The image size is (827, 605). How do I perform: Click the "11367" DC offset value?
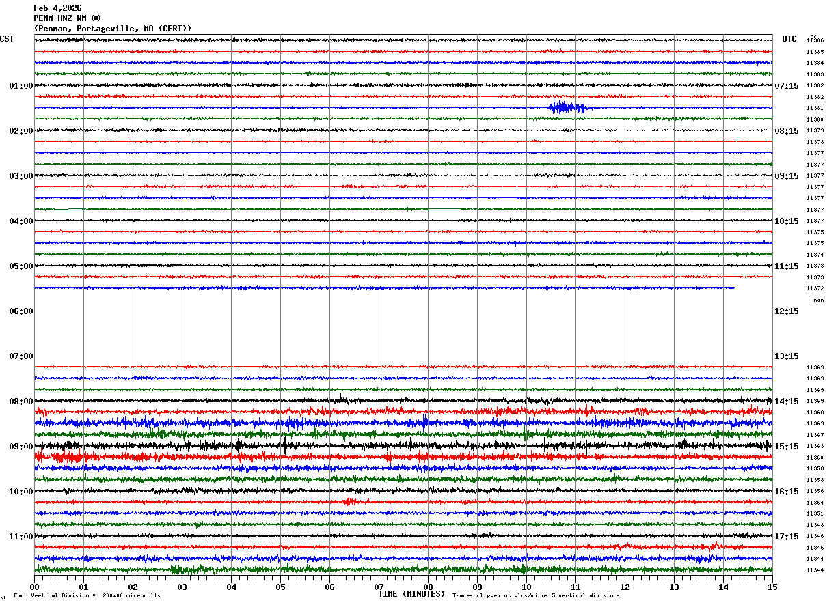pyautogui.click(x=815, y=435)
